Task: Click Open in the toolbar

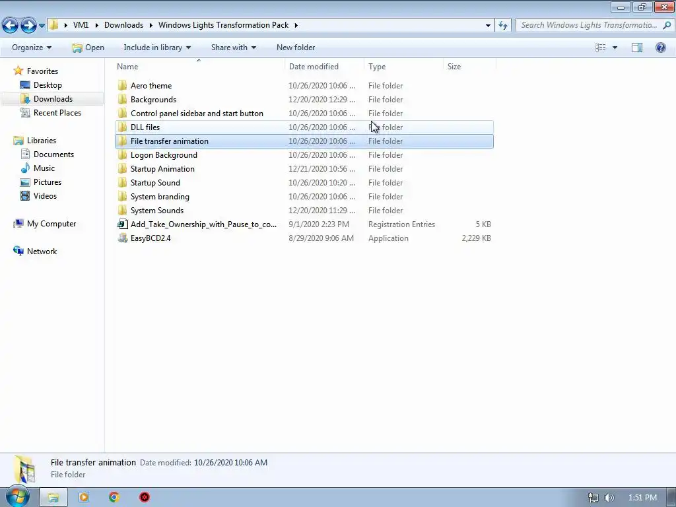Action: click(x=88, y=48)
